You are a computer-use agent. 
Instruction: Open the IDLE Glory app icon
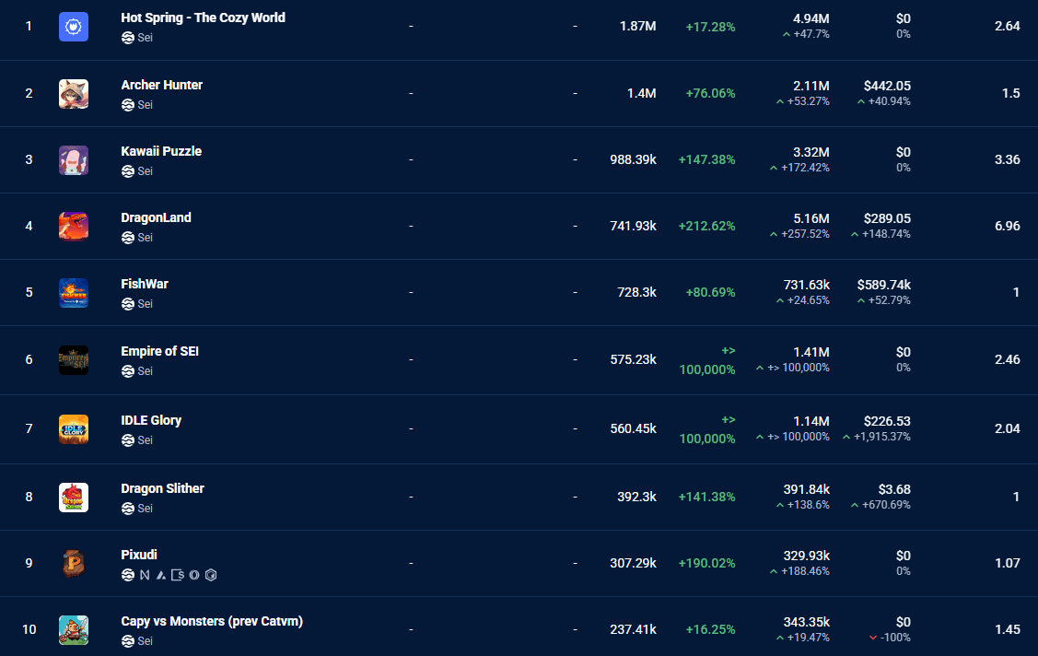74,429
